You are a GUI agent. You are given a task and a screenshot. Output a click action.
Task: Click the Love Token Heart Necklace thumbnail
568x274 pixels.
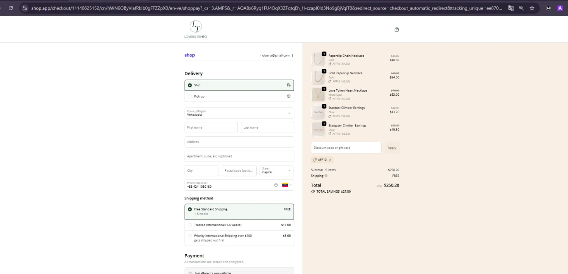click(x=318, y=95)
